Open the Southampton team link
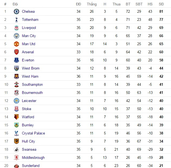171x168 pixels. (32, 85)
